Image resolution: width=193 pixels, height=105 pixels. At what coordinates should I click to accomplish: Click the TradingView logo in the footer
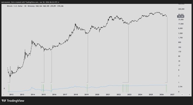(13, 101)
